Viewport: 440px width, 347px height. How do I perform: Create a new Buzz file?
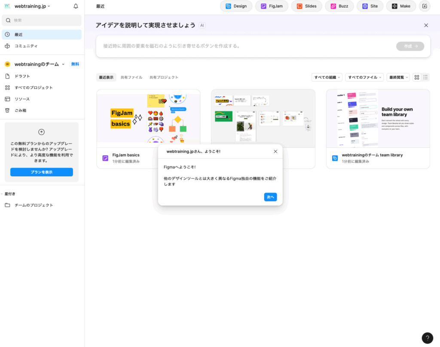click(339, 6)
